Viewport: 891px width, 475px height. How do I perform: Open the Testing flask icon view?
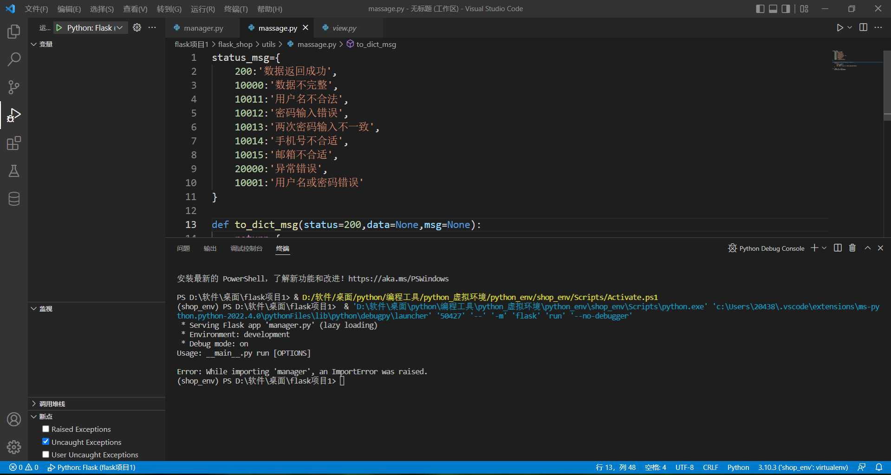[14, 171]
